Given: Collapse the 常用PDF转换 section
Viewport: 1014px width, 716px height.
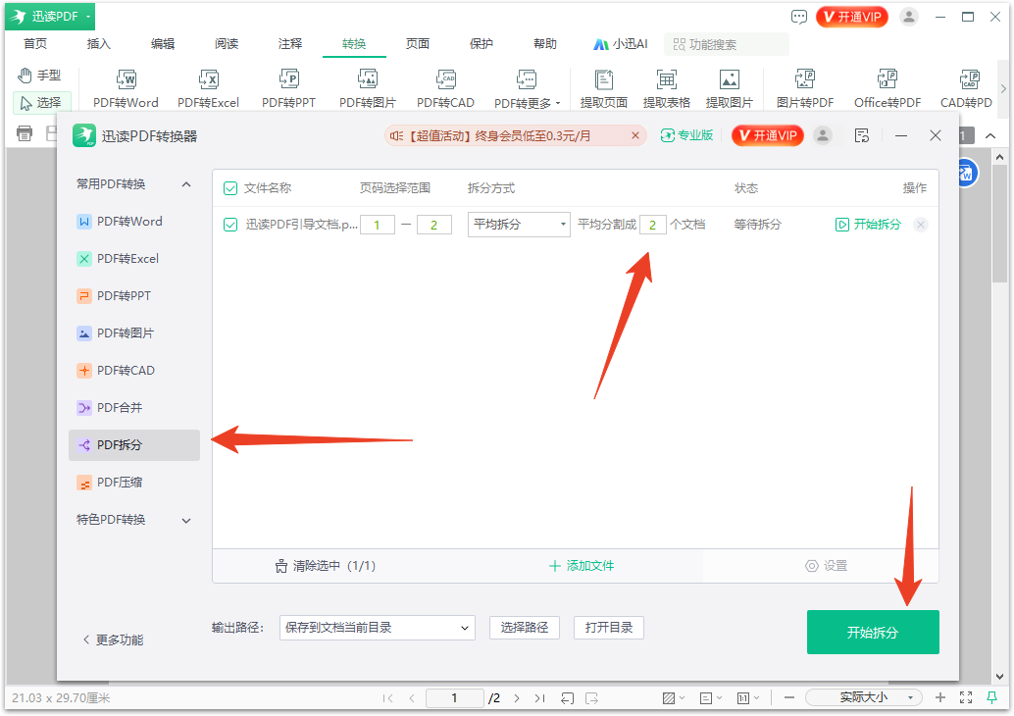Looking at the screenshot, I should pos(186,184).
